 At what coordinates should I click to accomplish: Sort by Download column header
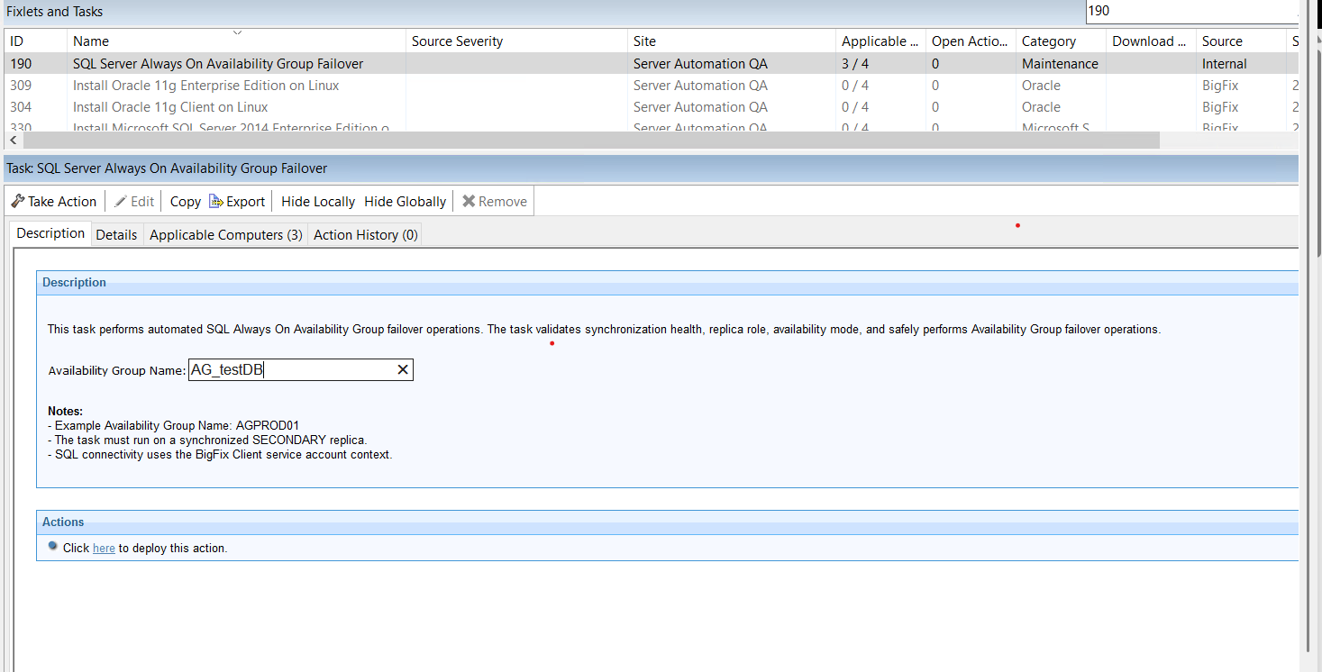tap(1151, 41)
